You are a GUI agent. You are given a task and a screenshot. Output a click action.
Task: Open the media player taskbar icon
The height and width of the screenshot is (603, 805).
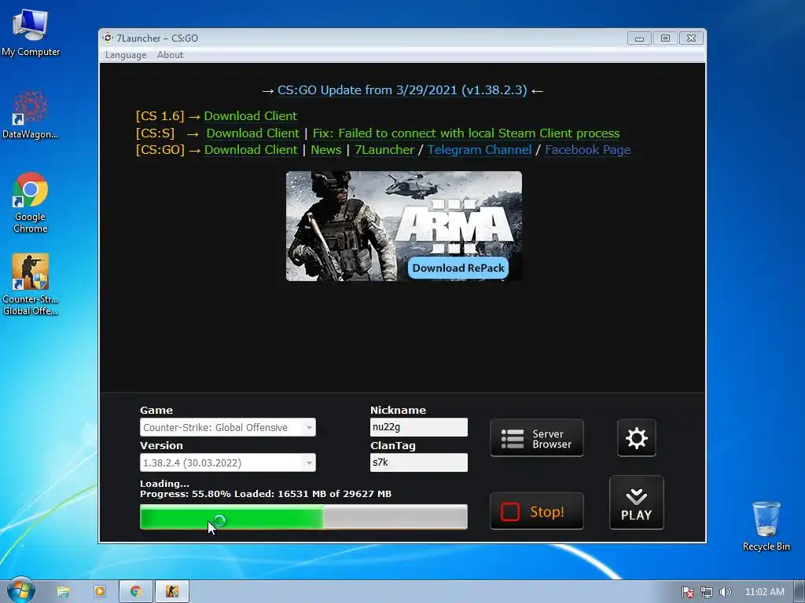(x=100, y=592)
